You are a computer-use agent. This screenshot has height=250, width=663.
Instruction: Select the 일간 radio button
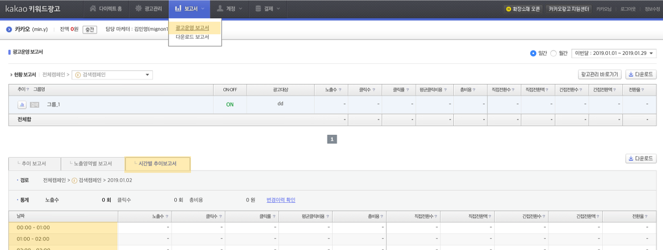[x=534, y=54]
